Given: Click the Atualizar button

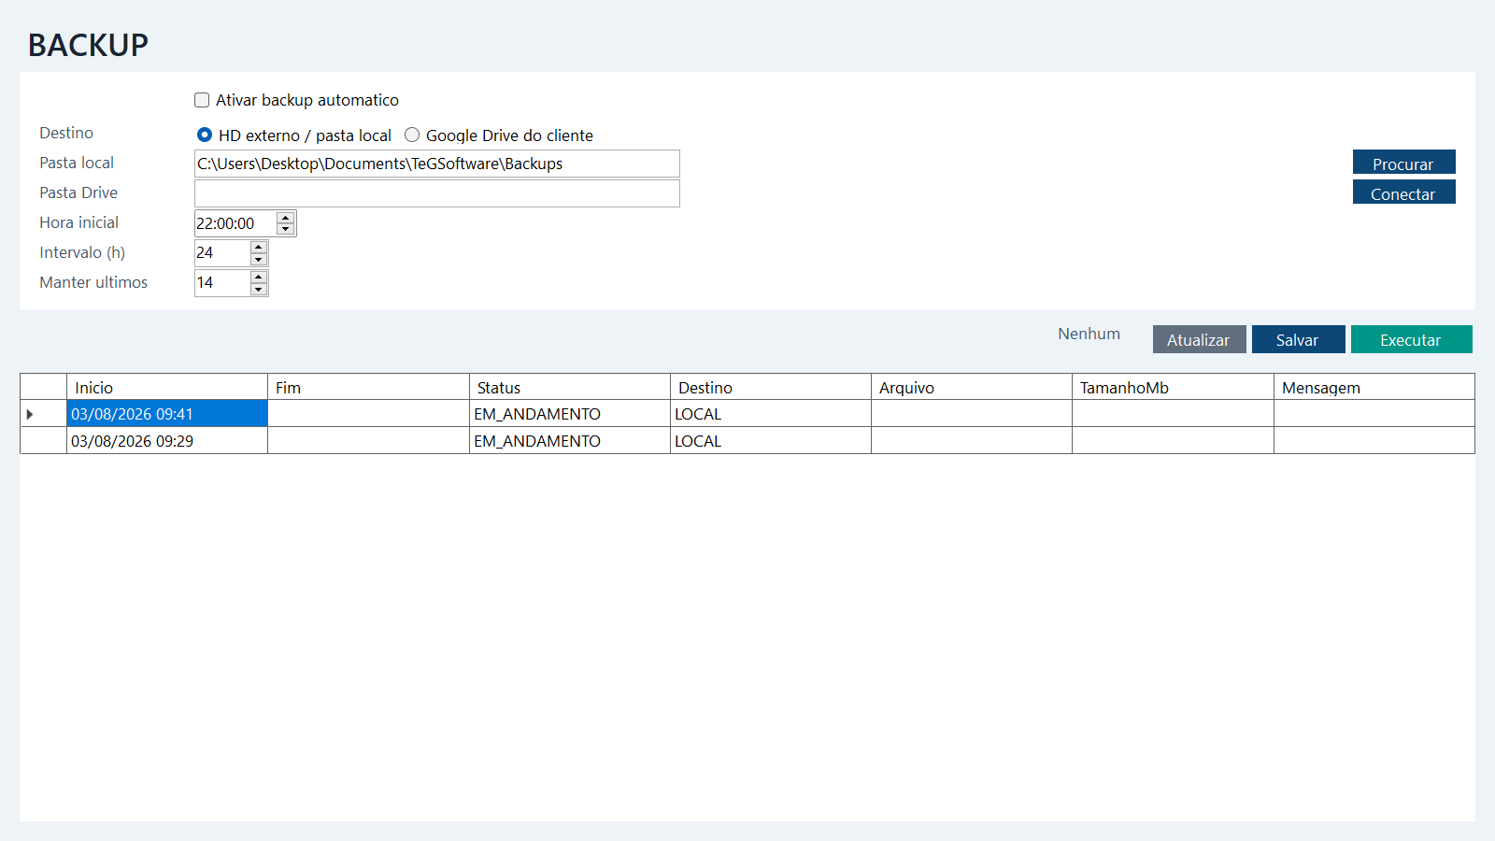Looking at the screenshot, I should coord(1199,339).
